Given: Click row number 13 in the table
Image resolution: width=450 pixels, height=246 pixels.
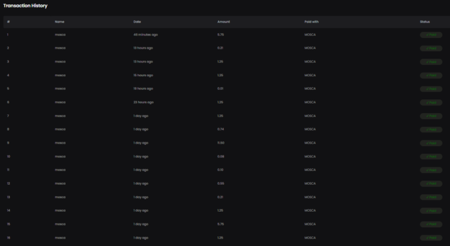Looking at the screenshot, I should click(x=9, y=197).
